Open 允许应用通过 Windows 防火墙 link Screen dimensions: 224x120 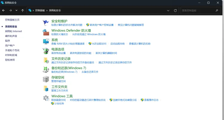click(89, 34)
